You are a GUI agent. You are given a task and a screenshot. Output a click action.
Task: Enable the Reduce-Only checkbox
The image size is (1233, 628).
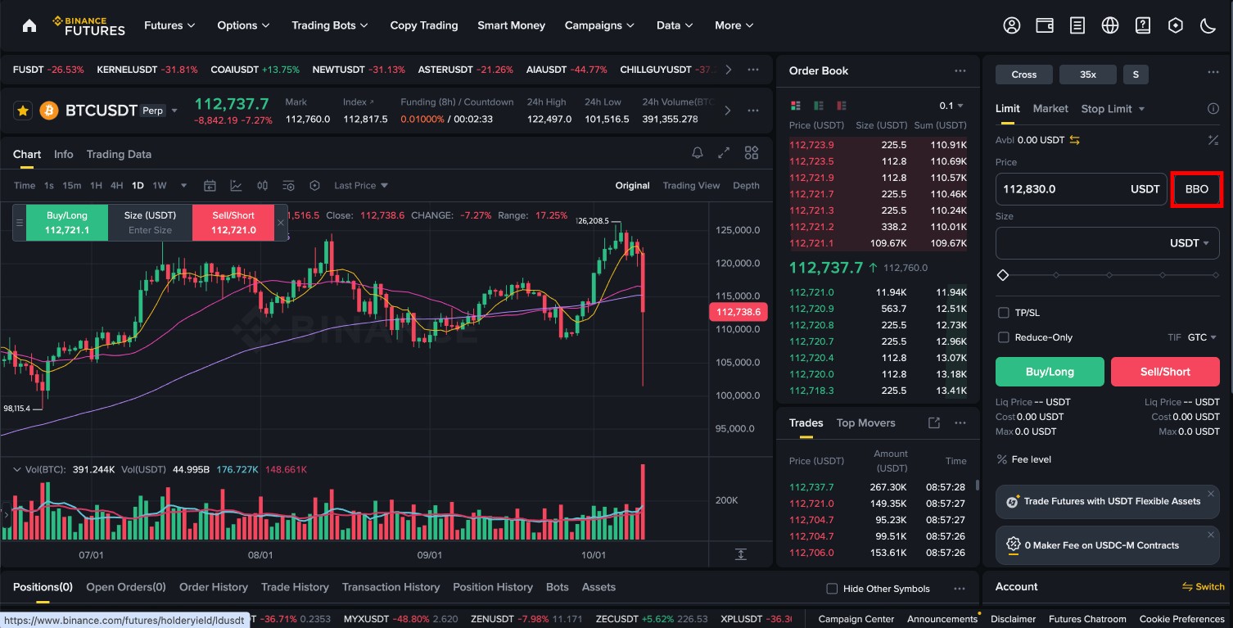1004,337
